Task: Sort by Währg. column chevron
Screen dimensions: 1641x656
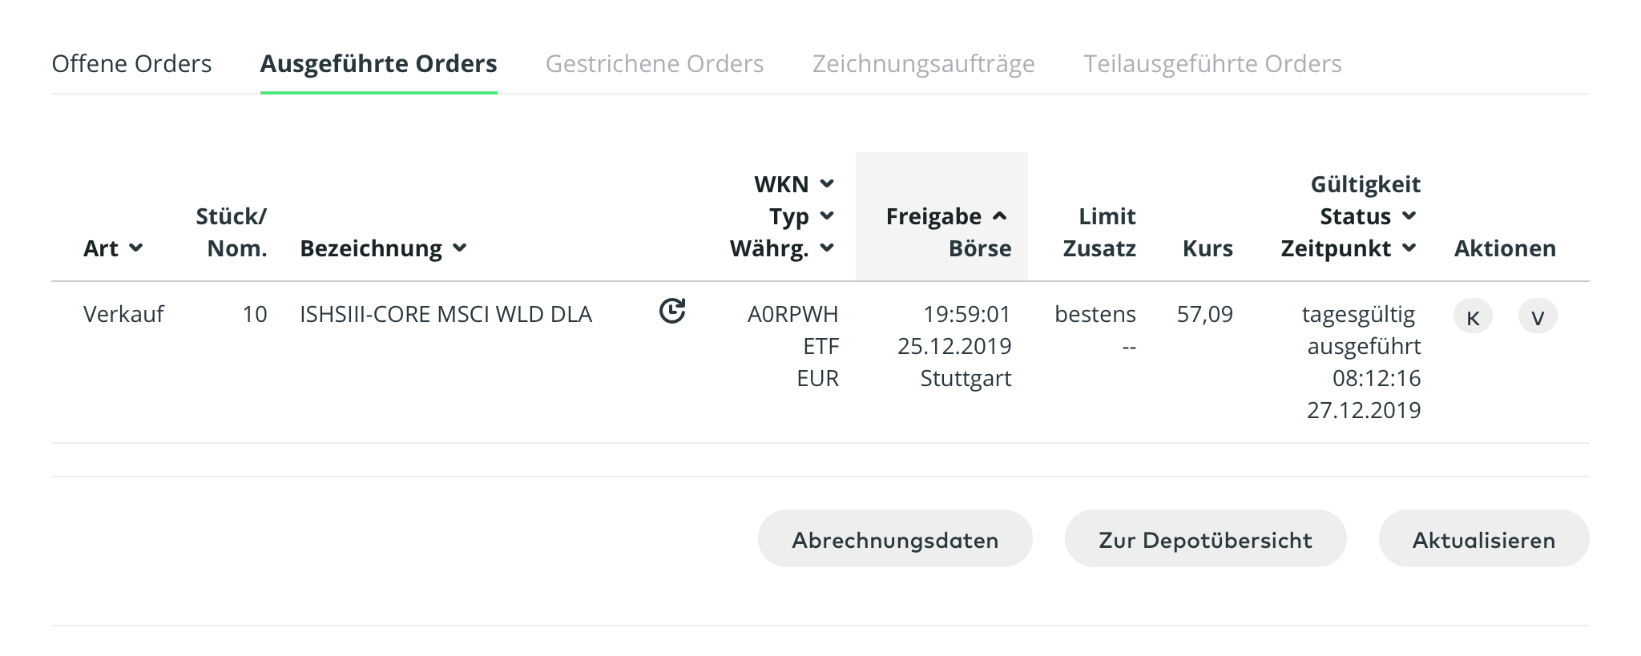Action: pos(828,248)
